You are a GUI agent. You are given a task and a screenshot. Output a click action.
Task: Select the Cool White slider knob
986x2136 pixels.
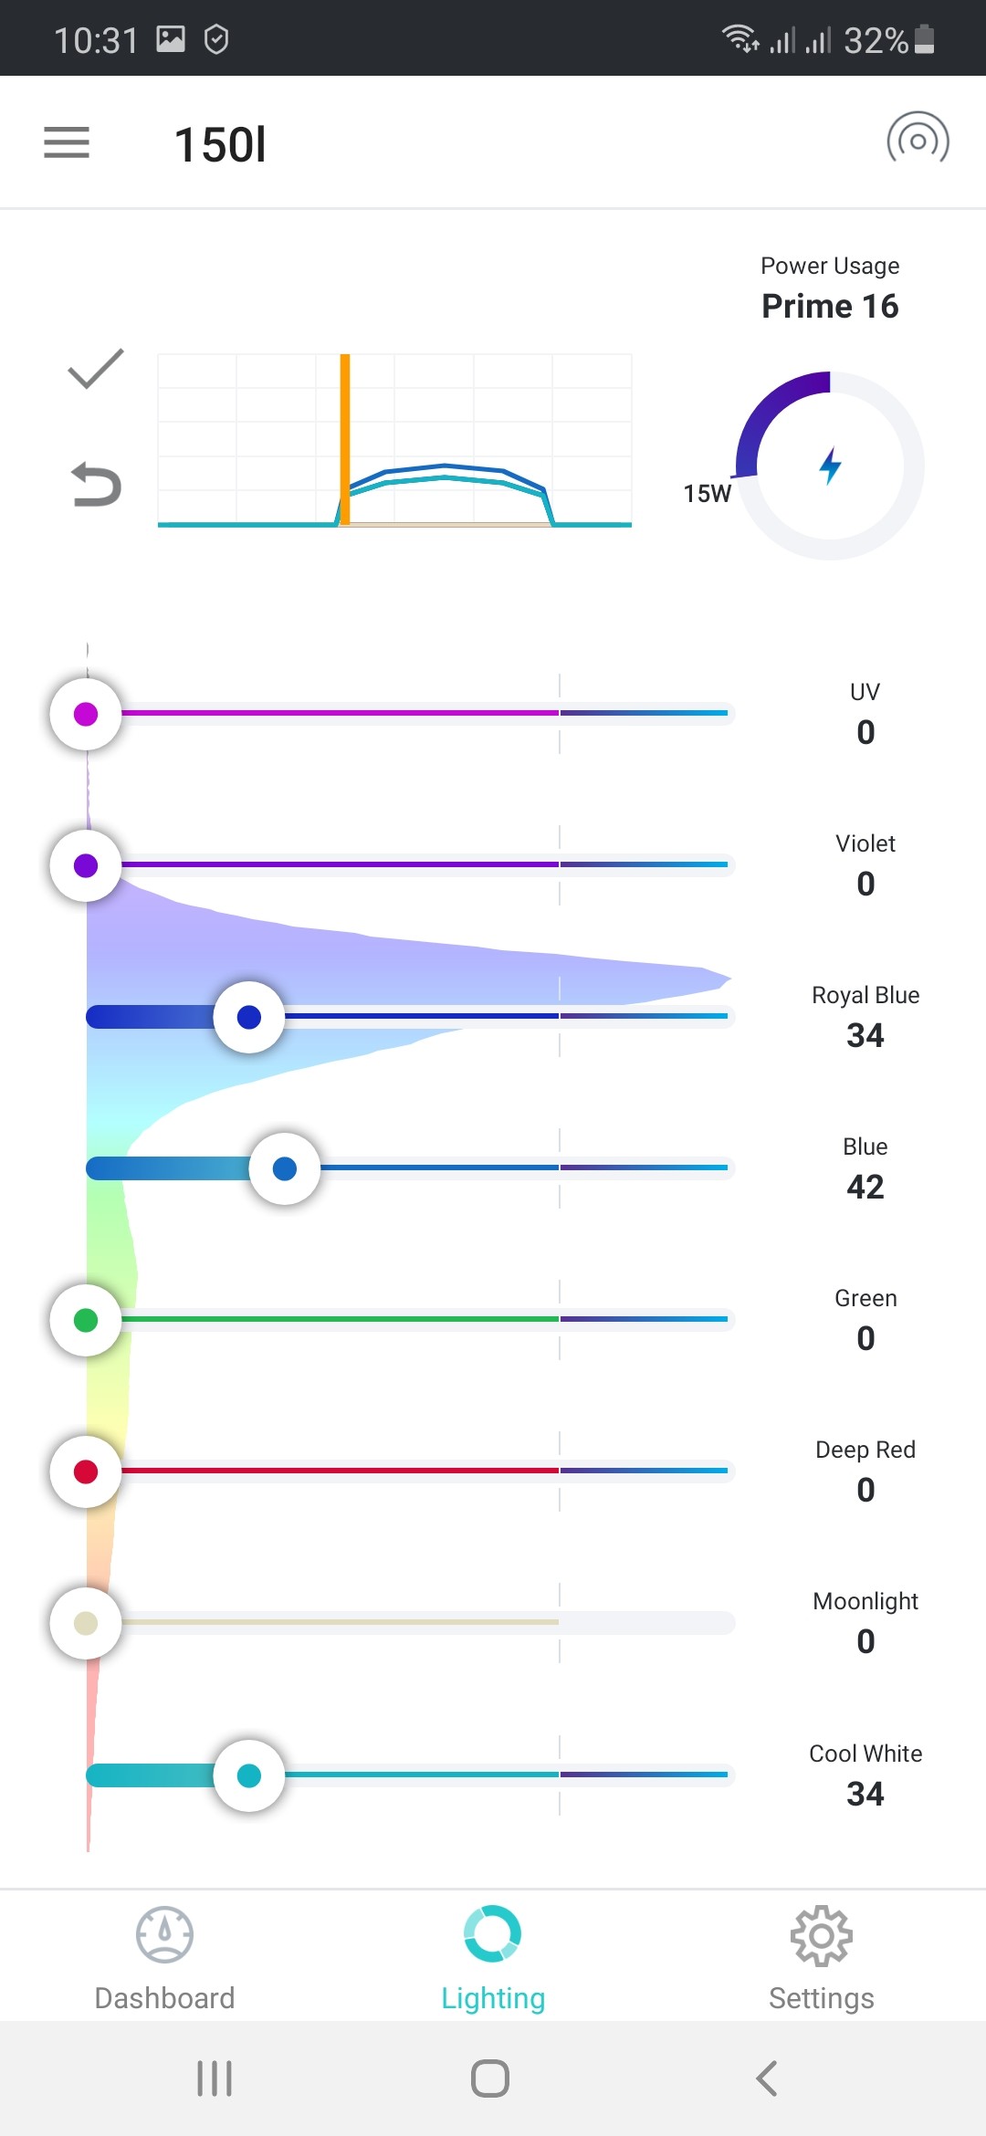click(x=249, y=1775)
